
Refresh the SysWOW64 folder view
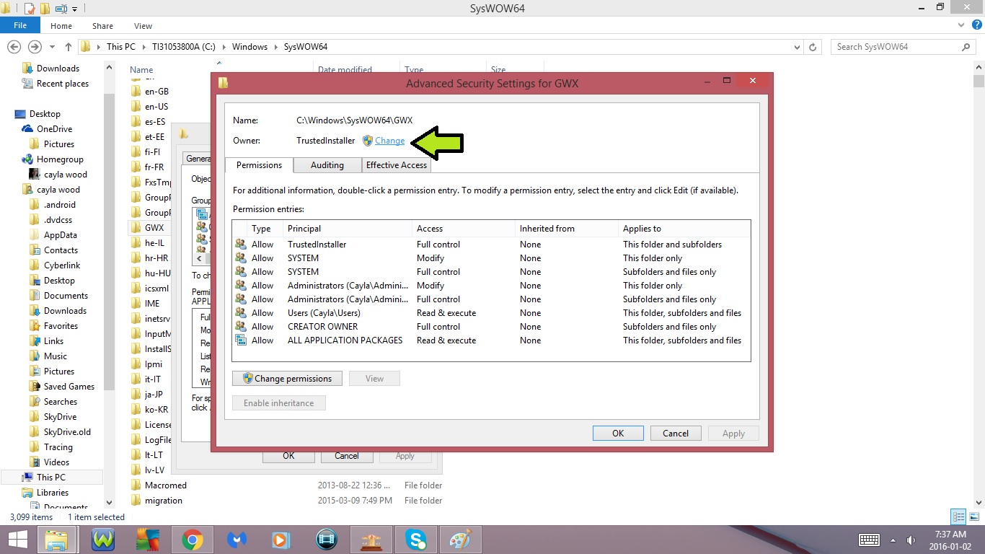click(813, 47)
